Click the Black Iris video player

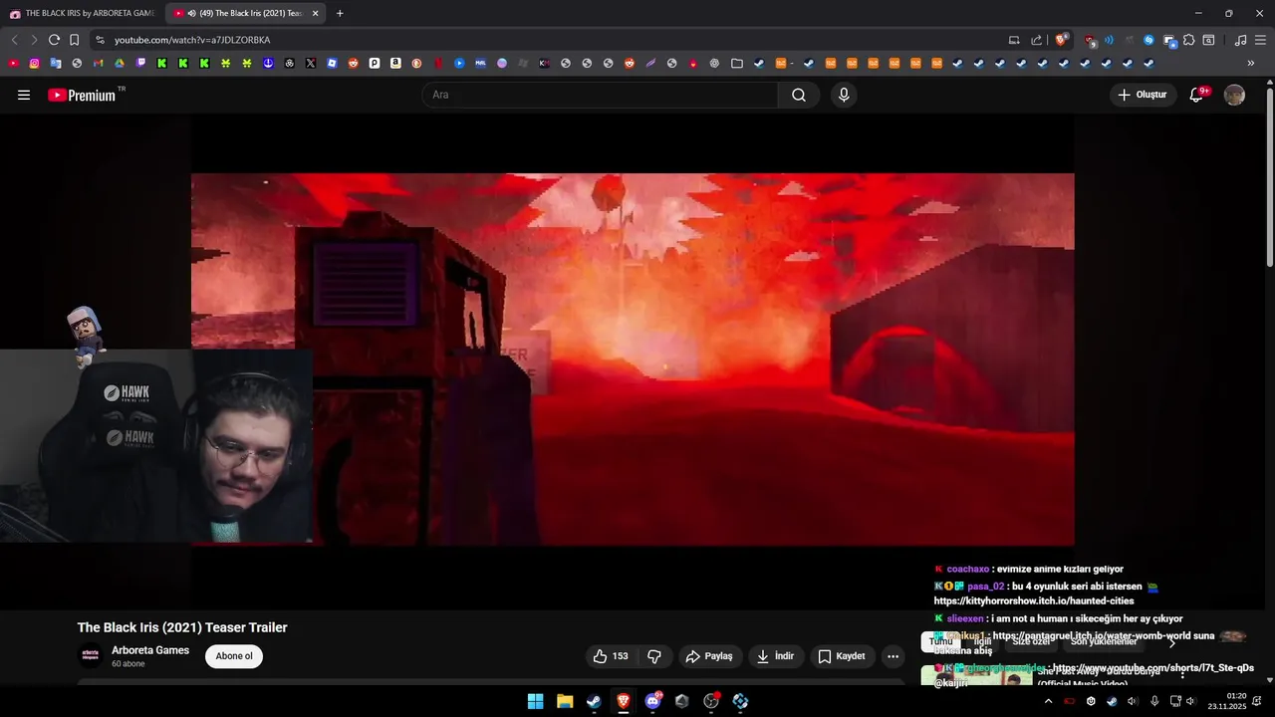[633, 358]
